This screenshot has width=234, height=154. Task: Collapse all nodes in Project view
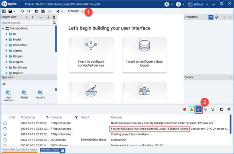[x=40, y=17]
